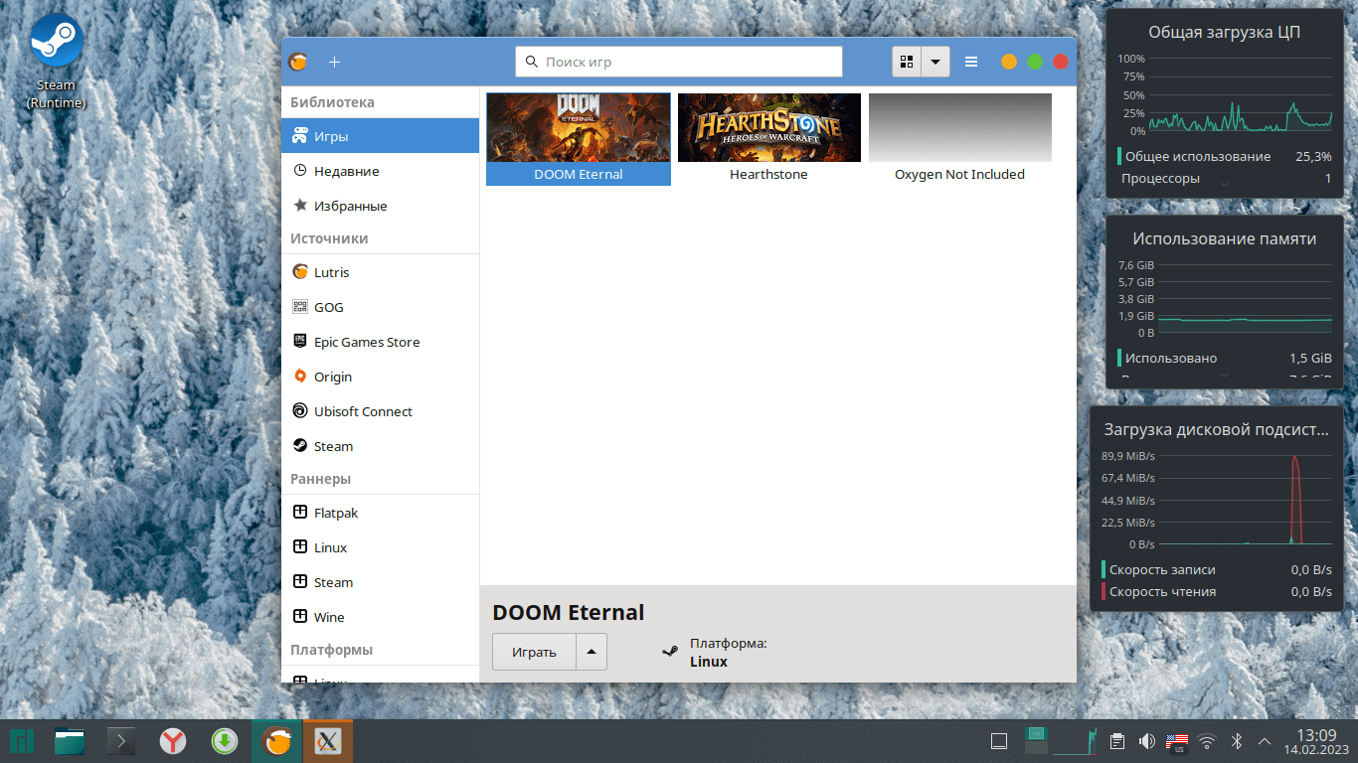Select the Origin source
The height and width of the screenshot is (763, 1358).
(380, 377)
